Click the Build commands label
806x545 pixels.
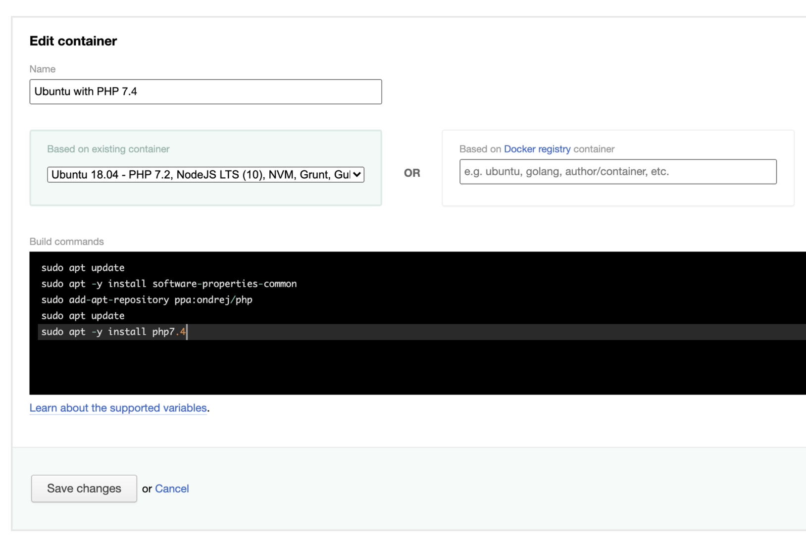coord(66,242)
